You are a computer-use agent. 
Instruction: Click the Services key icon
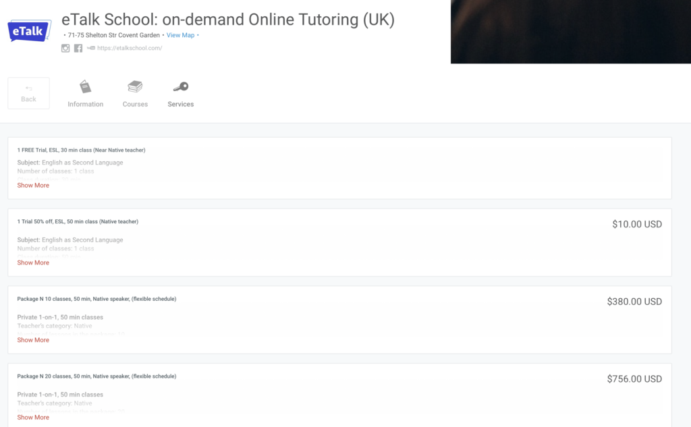pos(181,87)
